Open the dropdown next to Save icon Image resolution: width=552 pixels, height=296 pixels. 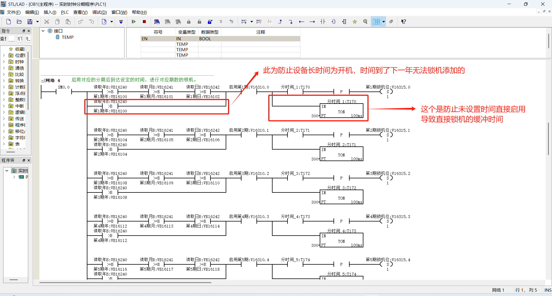click(x=37, y=22)
